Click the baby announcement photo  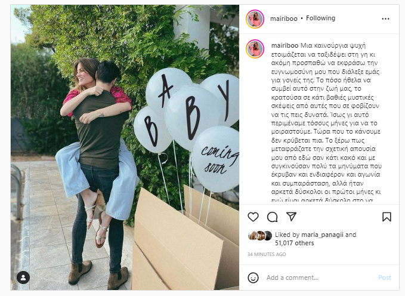pyautogui.click(x=125, y=147)
